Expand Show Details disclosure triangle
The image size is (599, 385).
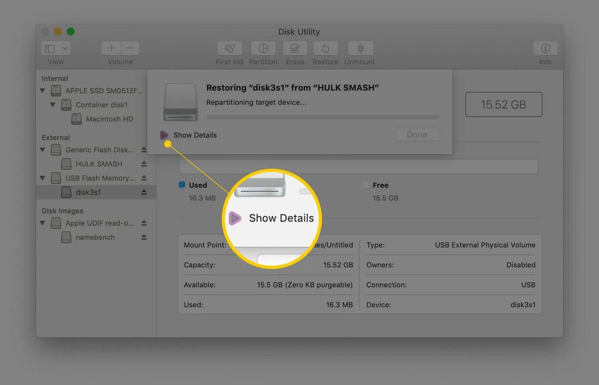(x=164, y=135)
